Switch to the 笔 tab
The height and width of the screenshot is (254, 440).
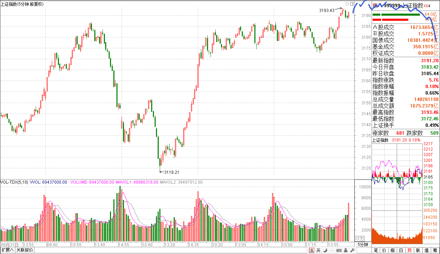click(x=376, y=251)
